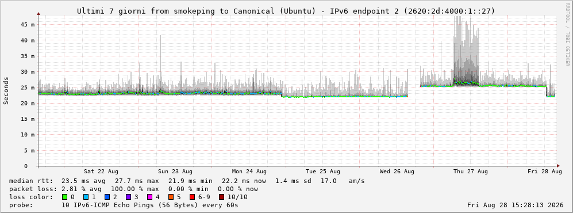
Task: Click the RRDTOOL / TOBI OETIKER watermark
Action: tap(567, 33)
